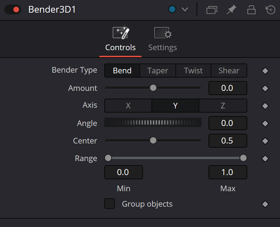Click the Center value field
Screen dimensions: 280x227
tap(228, 141)
